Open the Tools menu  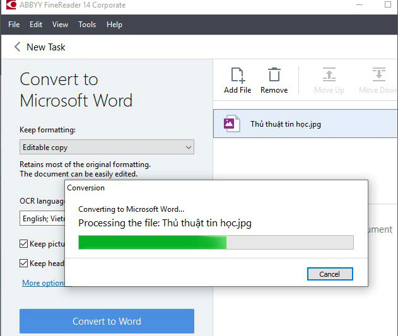pos(87,25)
